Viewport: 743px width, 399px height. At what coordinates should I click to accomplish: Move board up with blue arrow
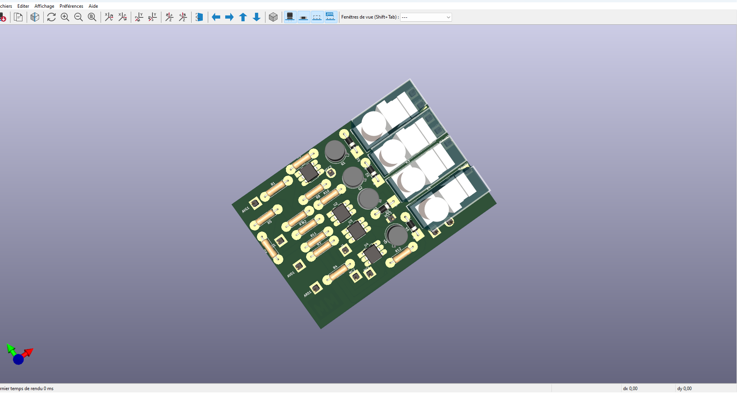(243, 17)
